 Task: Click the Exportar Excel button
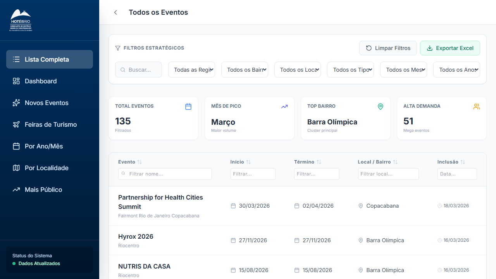pos(450,48)
